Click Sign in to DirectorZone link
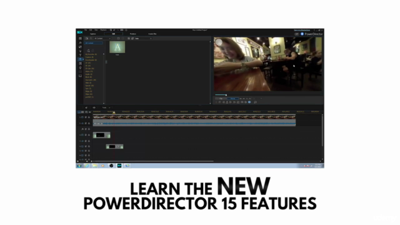Screen dimensions: 400x225 click(x=302, y=30)
